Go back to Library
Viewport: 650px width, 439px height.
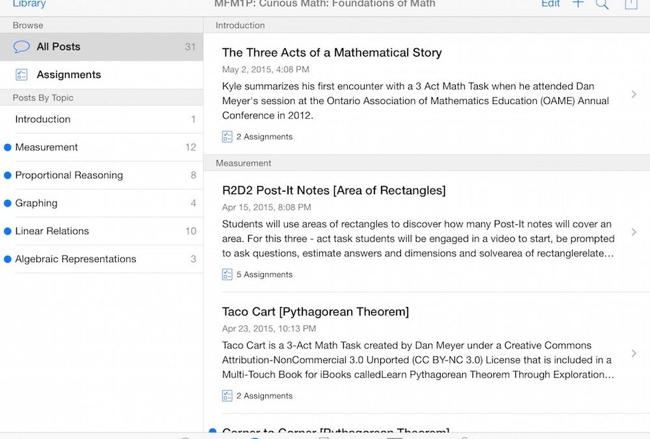click(29, 5)
